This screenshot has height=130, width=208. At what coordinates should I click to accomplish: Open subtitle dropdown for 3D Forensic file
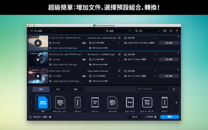click(x=140, y=55)
